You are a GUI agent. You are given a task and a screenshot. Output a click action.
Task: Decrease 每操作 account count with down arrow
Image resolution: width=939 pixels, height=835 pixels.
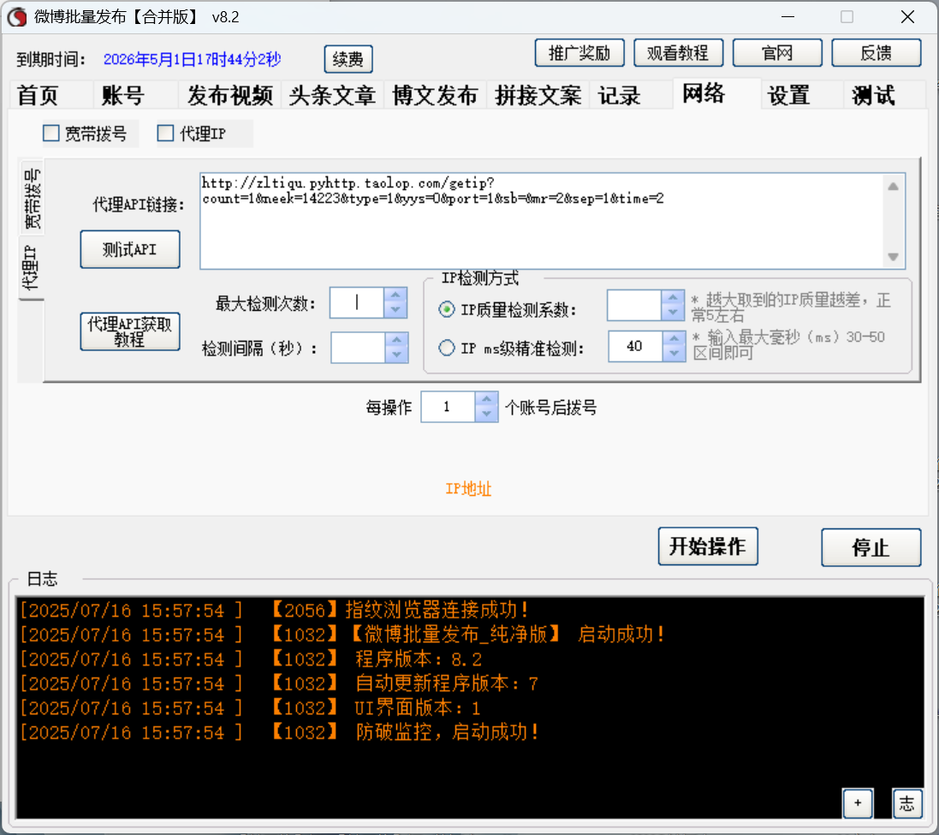(x=486, y=414)
